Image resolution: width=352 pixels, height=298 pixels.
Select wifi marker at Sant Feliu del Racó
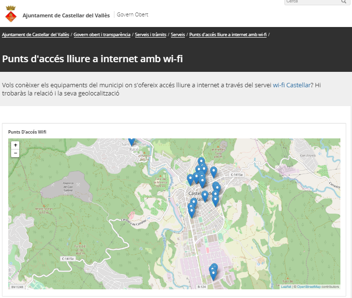point(131,140)
